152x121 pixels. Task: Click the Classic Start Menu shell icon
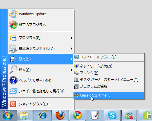coord(77,95)
